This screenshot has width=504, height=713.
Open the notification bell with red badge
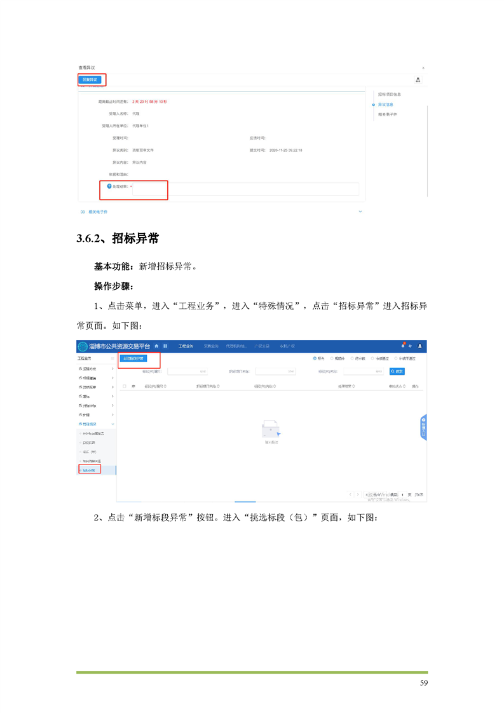point(402,346)
